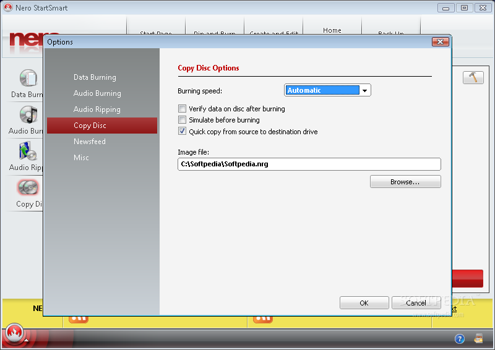Click the Nero flame launcher button
This screenshot has width=495, height=350.
coord(14,333)
